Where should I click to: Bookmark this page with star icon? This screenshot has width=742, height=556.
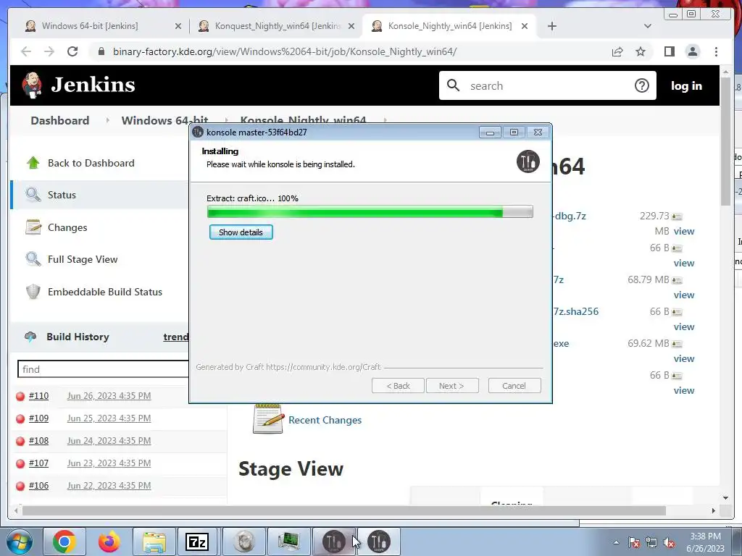coord(641,51)
